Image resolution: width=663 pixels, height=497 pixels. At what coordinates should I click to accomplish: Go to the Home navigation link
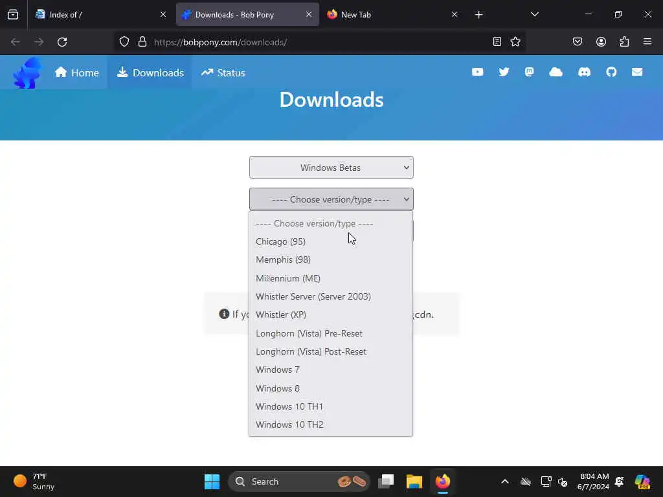click(77, 72)
